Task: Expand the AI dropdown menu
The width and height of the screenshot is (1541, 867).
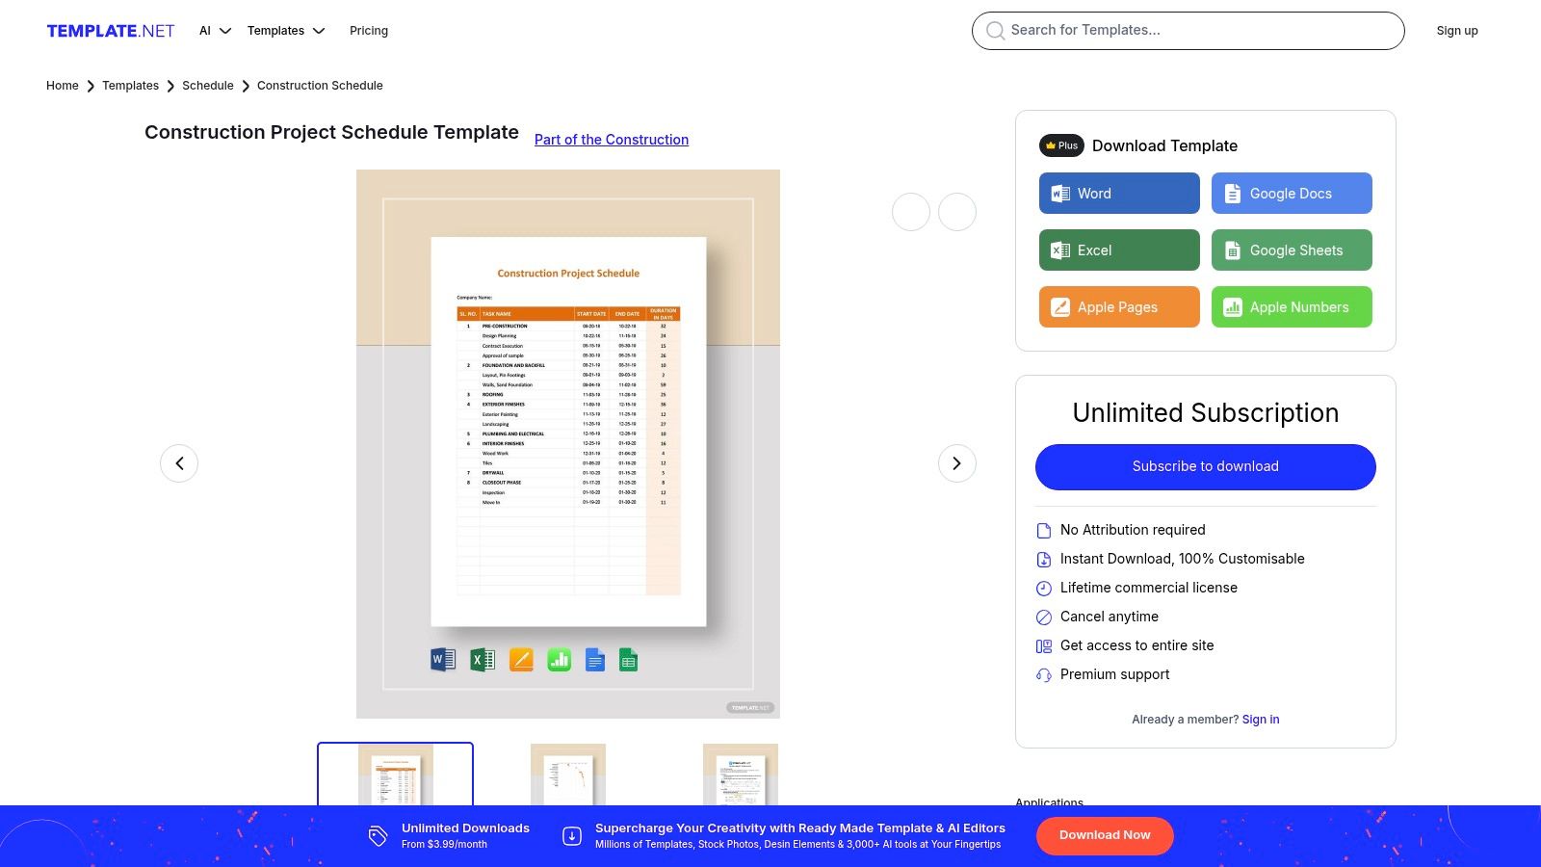Action: click(x=215, y=31)
